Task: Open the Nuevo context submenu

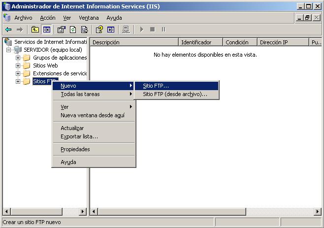Action: 94,86
